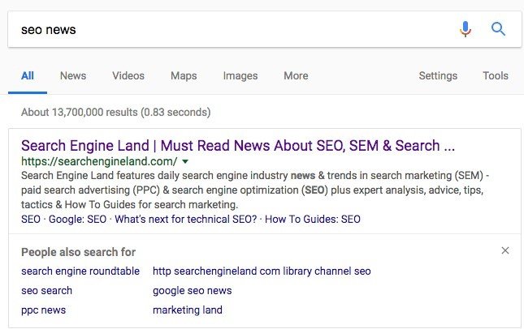Screen dimensions: 524x329
Task: Select the Maps tab
Action: (x=184, y=76)
